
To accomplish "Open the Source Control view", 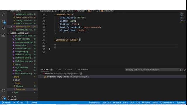I will pos(4,22).
